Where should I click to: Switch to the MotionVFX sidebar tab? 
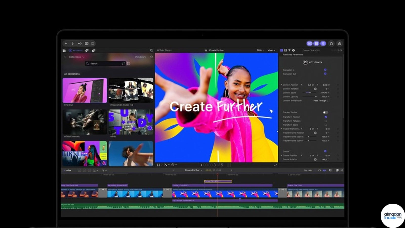pos(76,50)
